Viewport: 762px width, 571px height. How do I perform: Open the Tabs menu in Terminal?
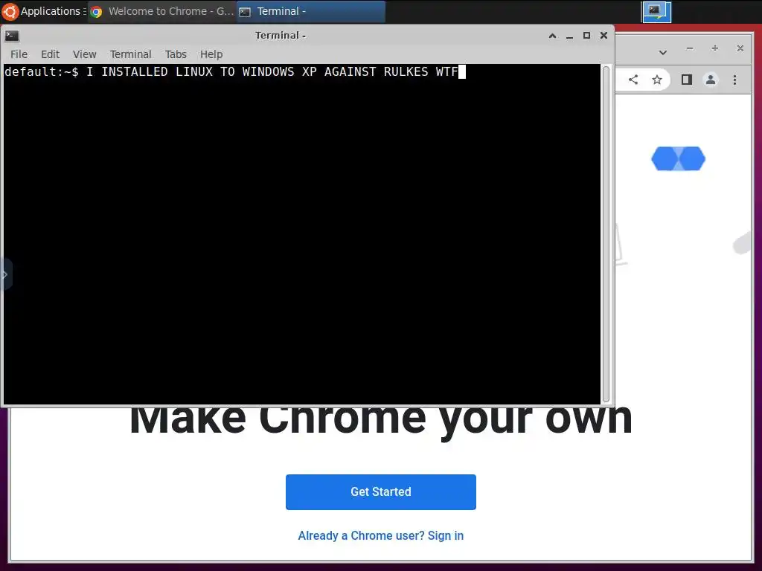[x=176, y=54]
